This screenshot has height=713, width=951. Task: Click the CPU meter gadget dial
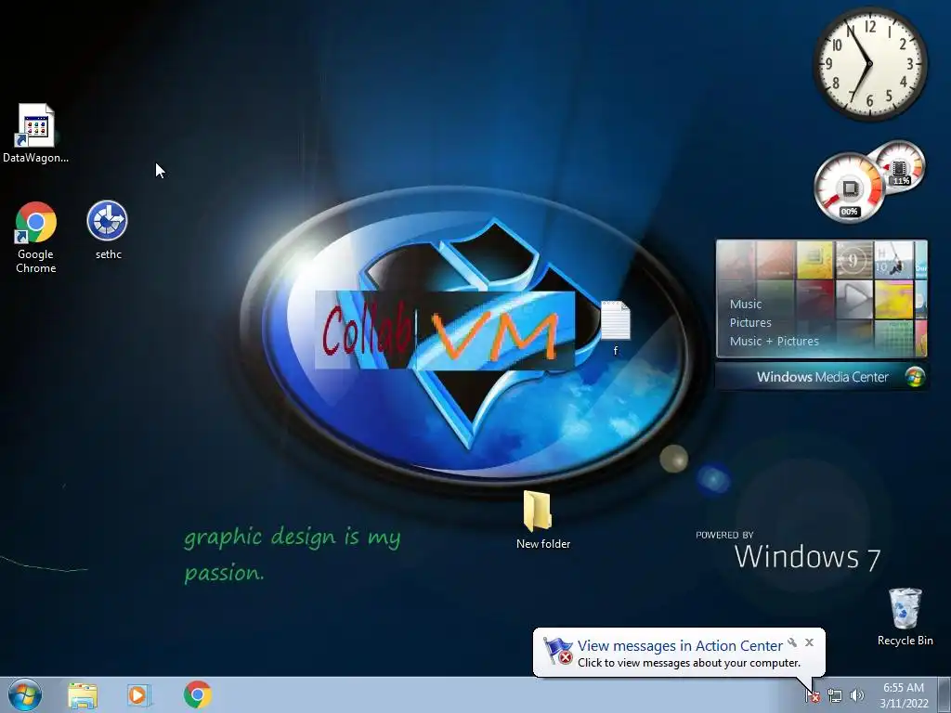849,188
